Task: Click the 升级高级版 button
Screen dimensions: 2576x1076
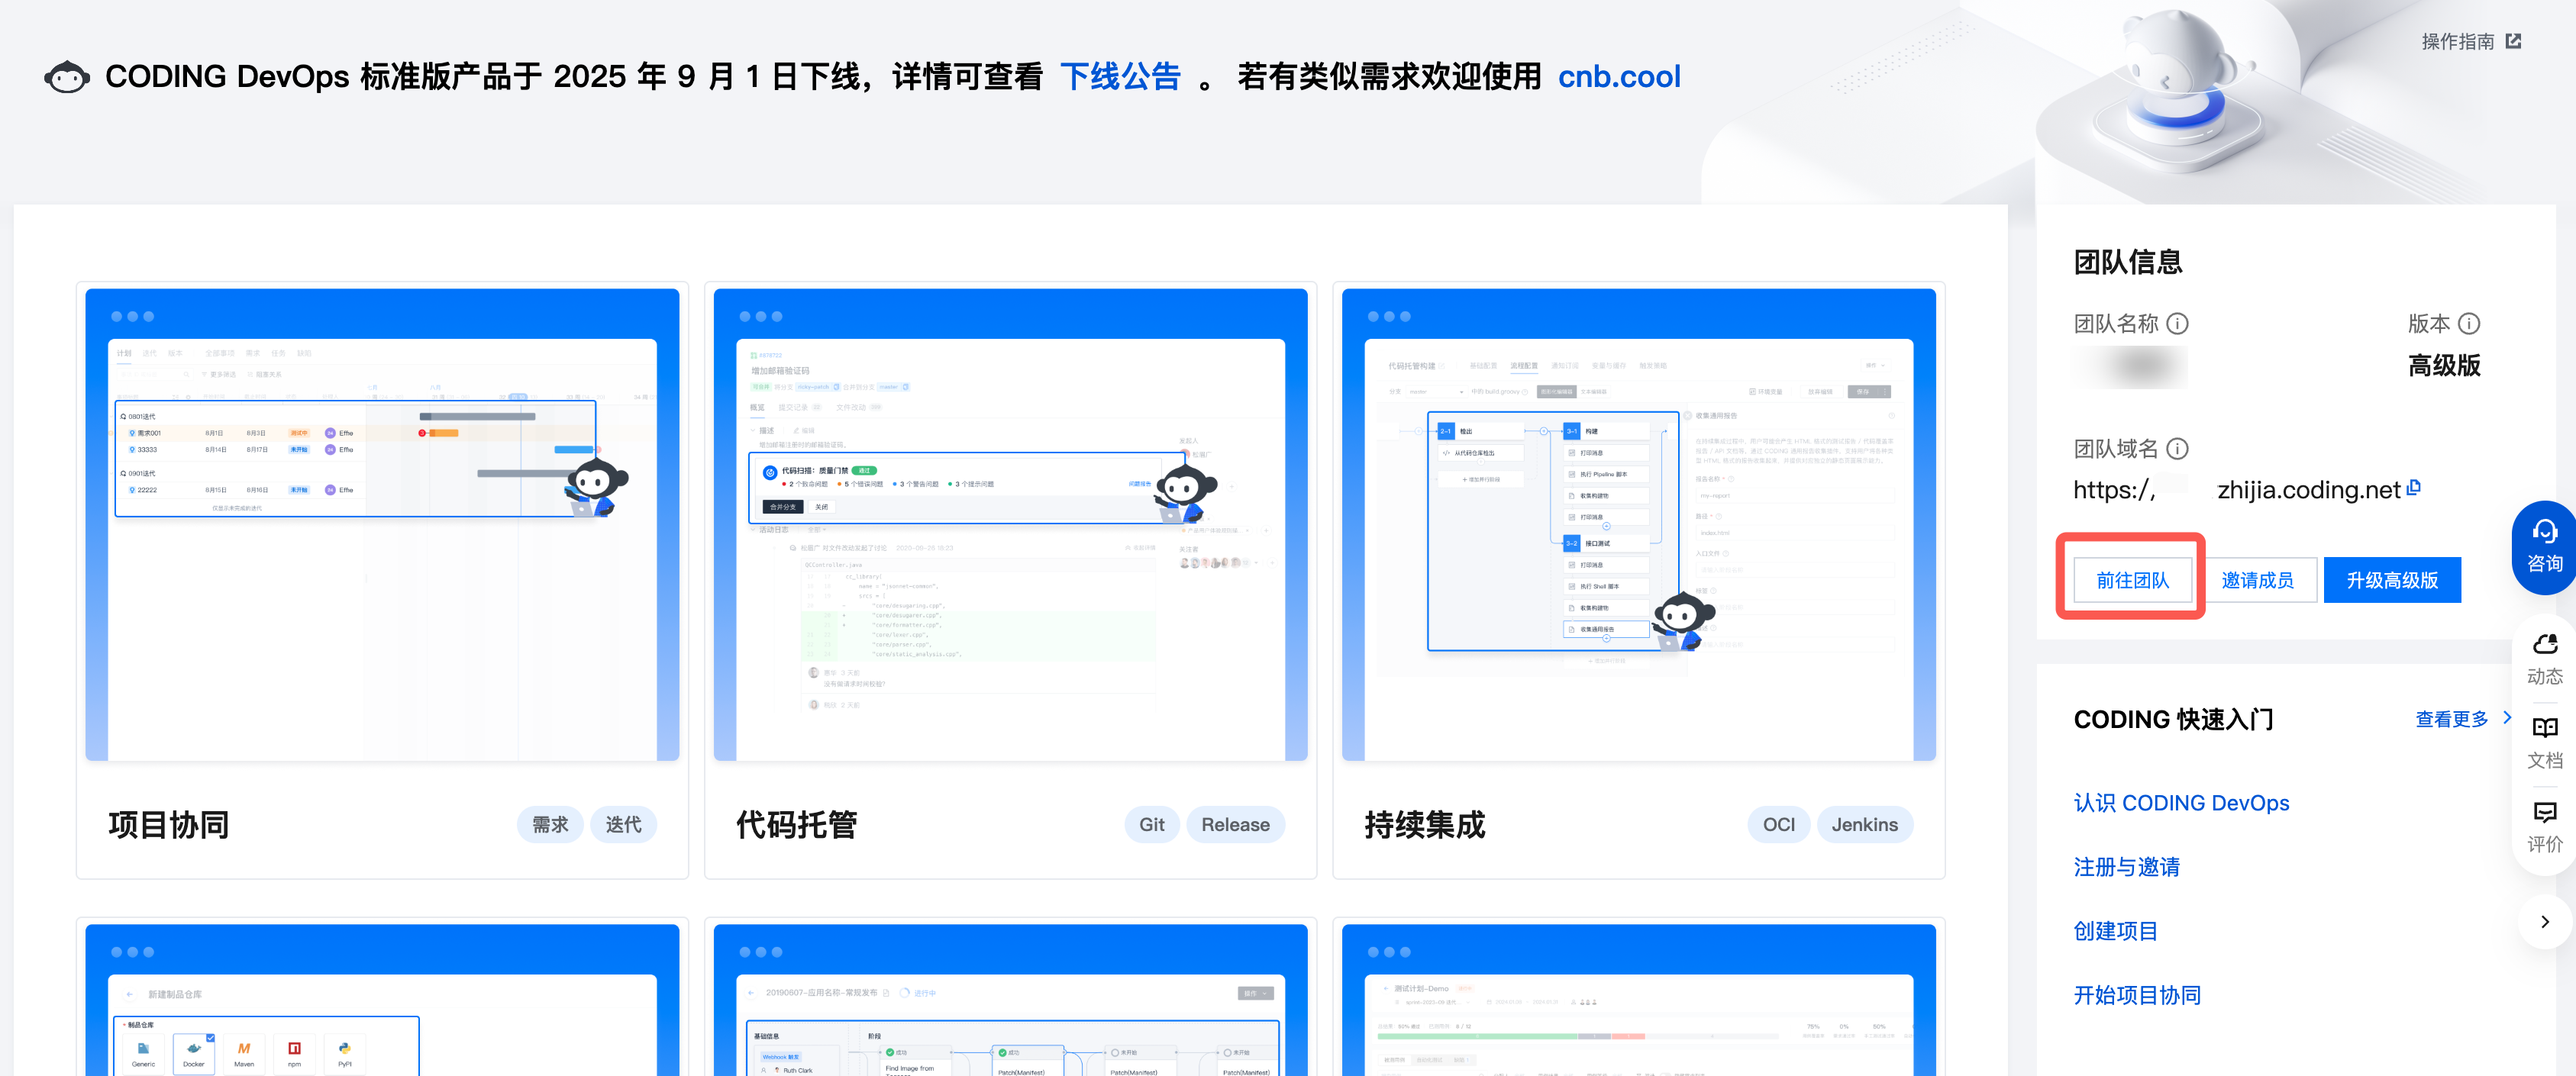Action: 2391,581
